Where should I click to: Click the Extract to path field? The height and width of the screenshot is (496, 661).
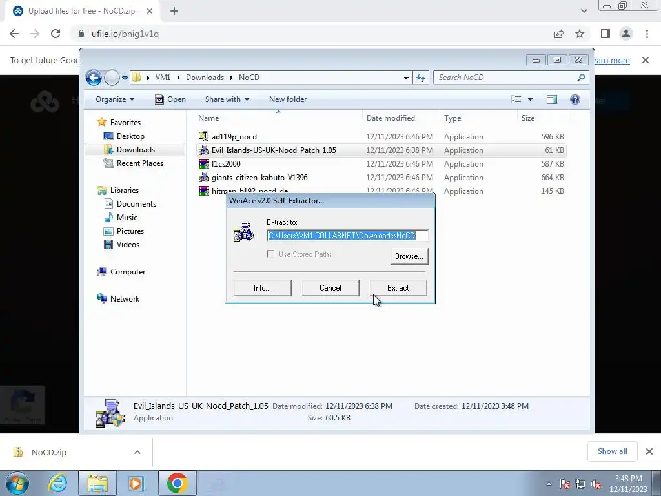[347, 235]
